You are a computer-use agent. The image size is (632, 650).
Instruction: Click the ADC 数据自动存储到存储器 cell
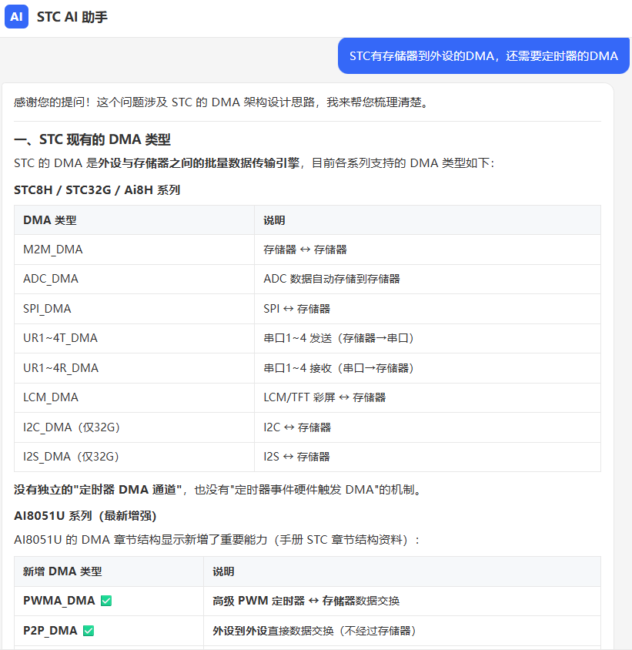point(428,279)
